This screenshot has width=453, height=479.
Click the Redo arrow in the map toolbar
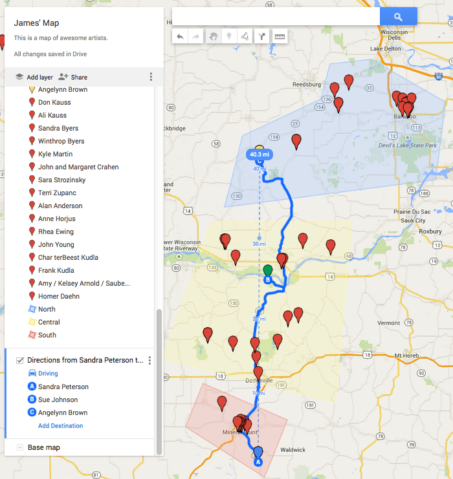click(195, 37)
